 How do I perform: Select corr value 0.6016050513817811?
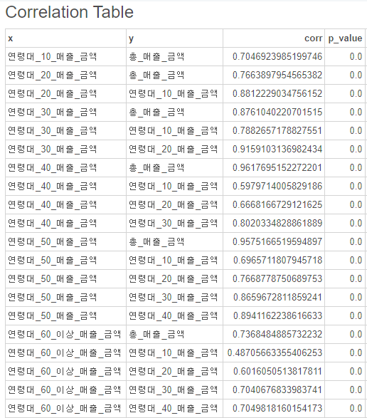[278, 372]
